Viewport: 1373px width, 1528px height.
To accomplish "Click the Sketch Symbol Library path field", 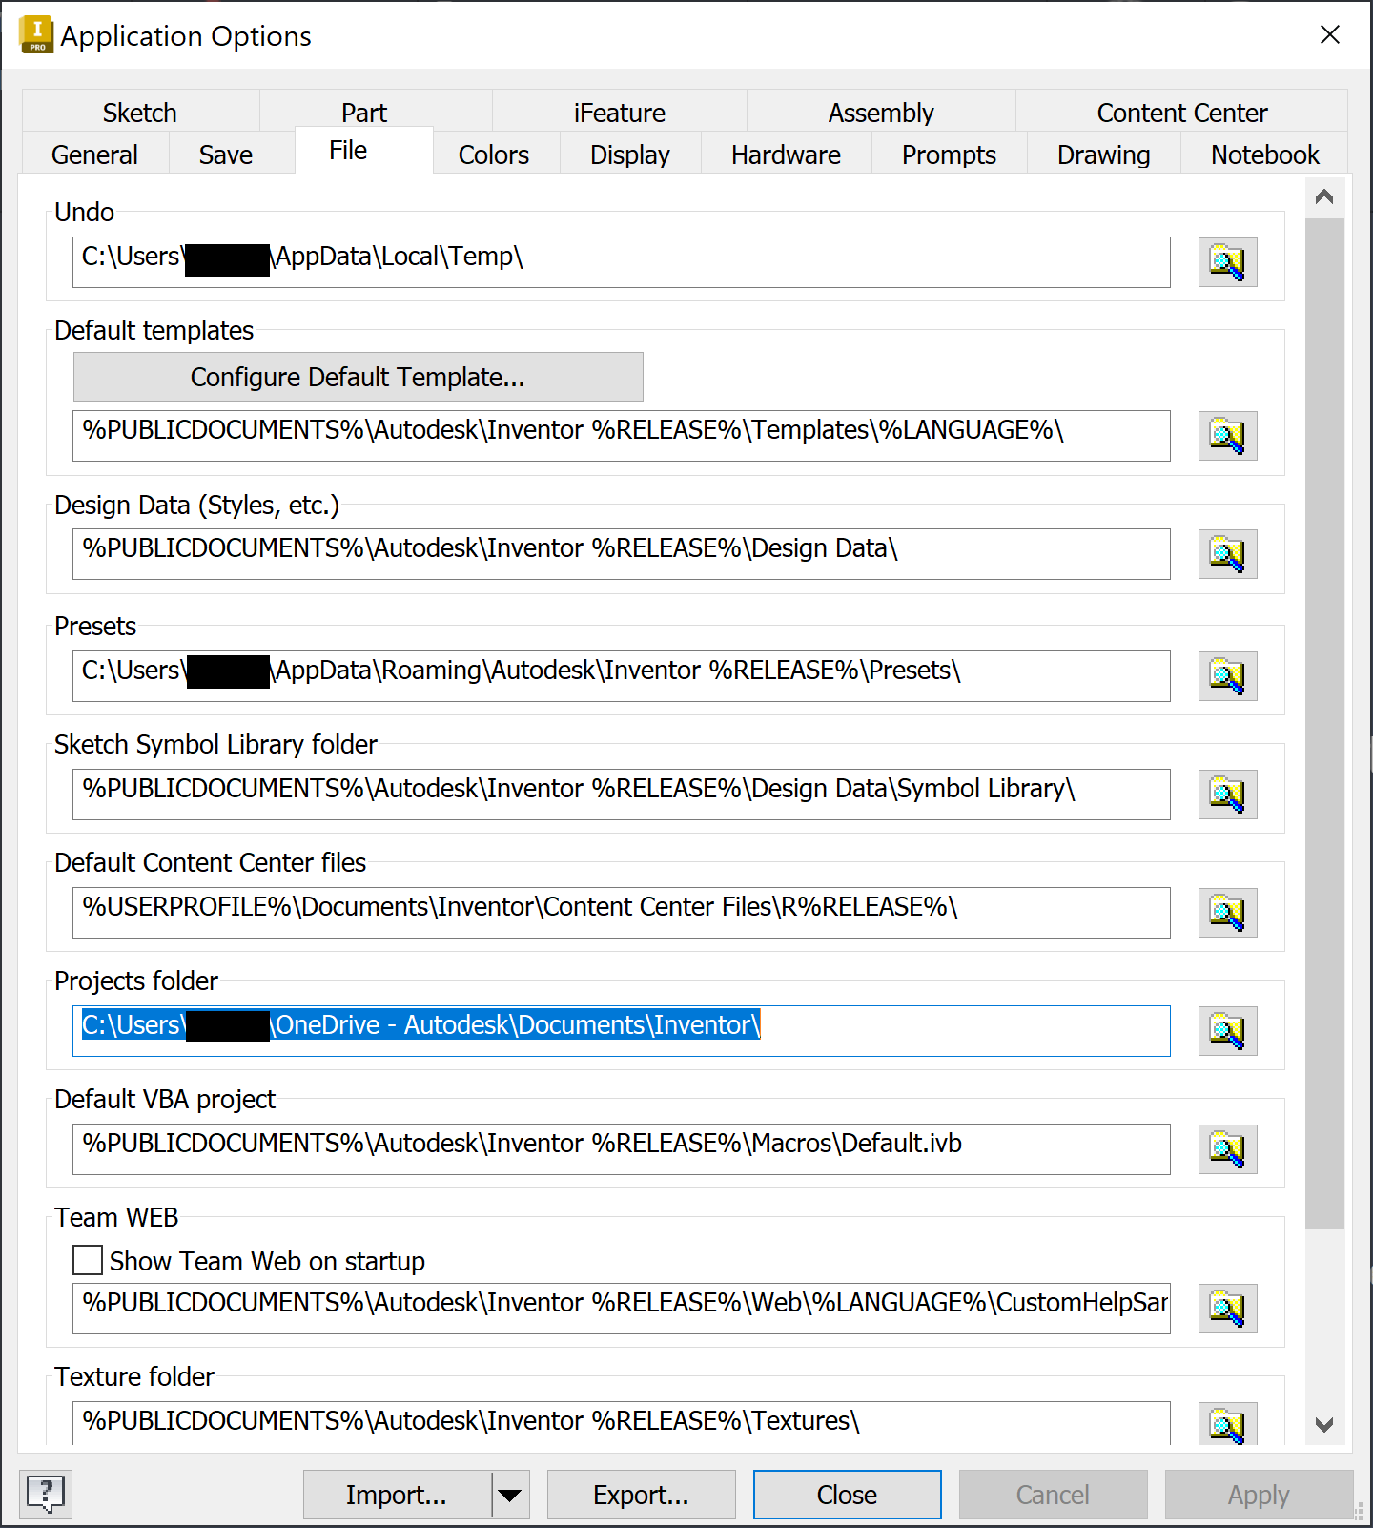I will click(x=622, y=795).
